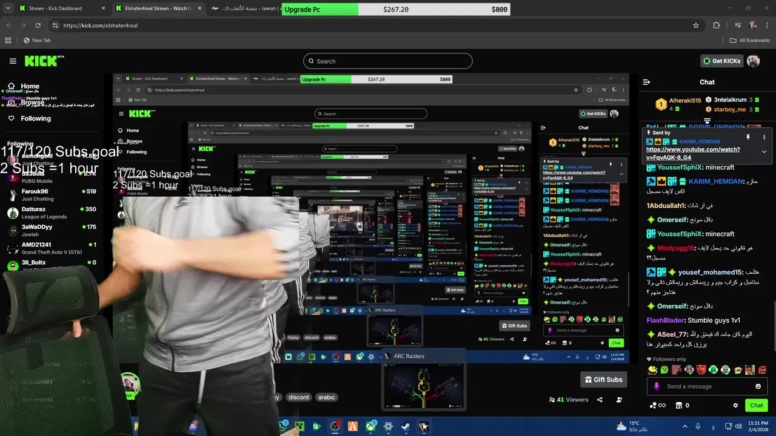This screenshot has width=776, height=436.
Task: Click username ASeel_77 in chat
Action: [x=672, y=334]
